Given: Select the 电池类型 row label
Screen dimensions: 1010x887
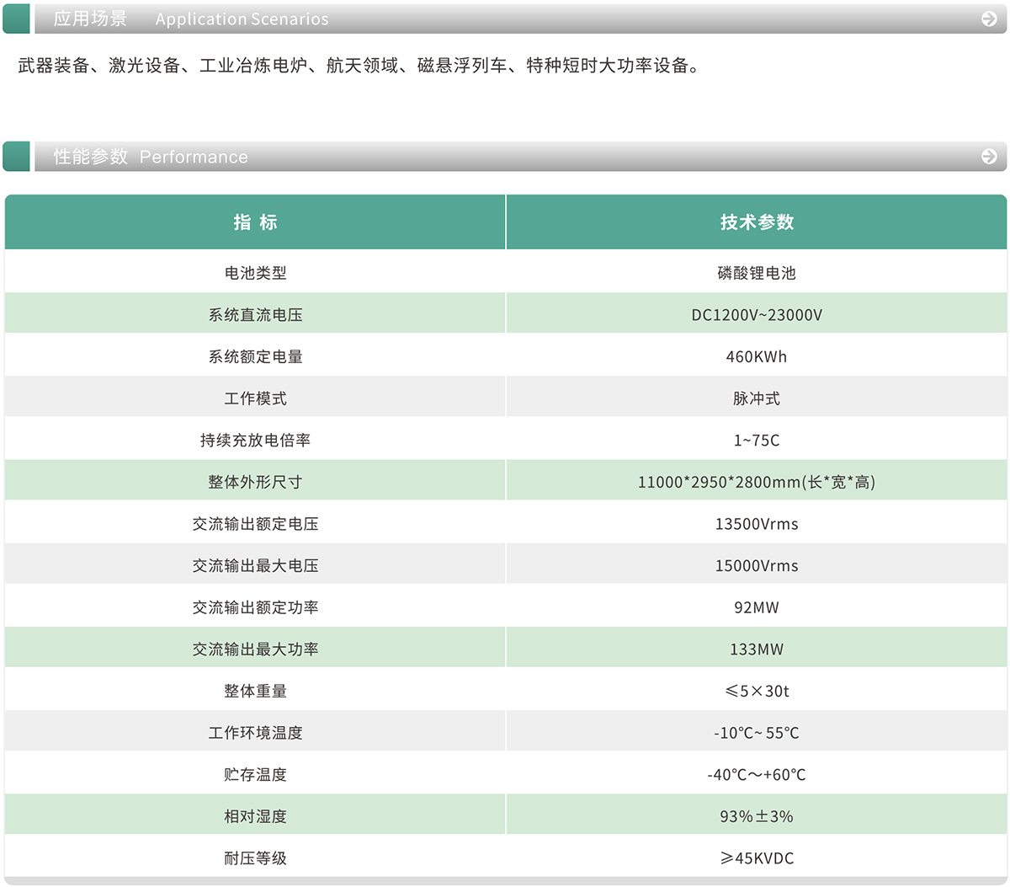Looking at the screenshot, I should [x=255, y=273].
